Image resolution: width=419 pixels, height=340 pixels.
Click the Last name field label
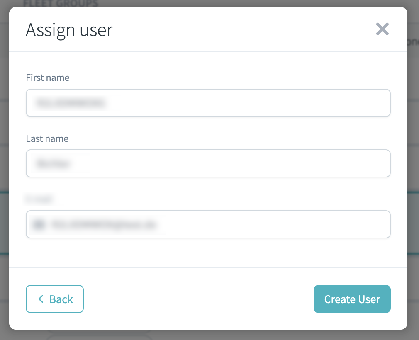47,138
